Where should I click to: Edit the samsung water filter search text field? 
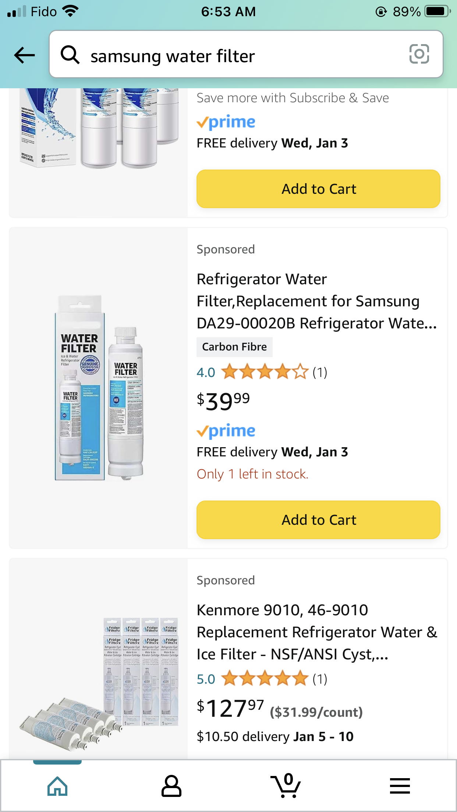tap(221, 55)
